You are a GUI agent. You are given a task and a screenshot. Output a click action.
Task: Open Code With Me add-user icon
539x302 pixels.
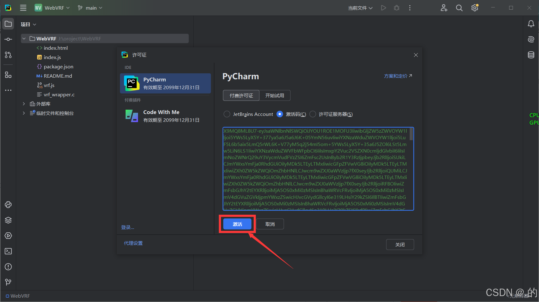tap(444, 8)
